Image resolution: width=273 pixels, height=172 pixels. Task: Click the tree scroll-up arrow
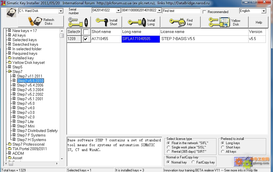point(62,31)
